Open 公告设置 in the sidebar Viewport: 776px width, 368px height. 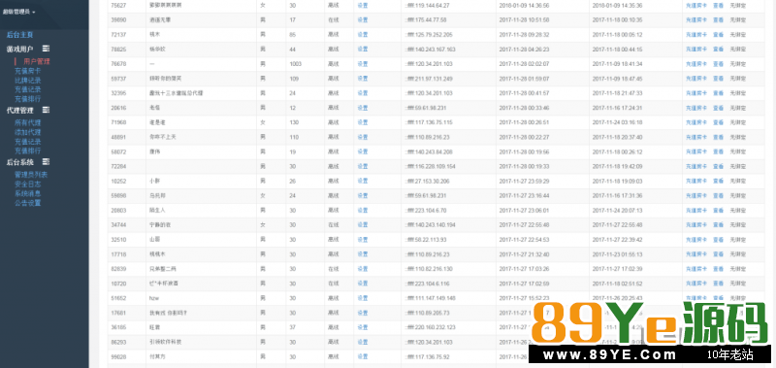pos(28,203)
